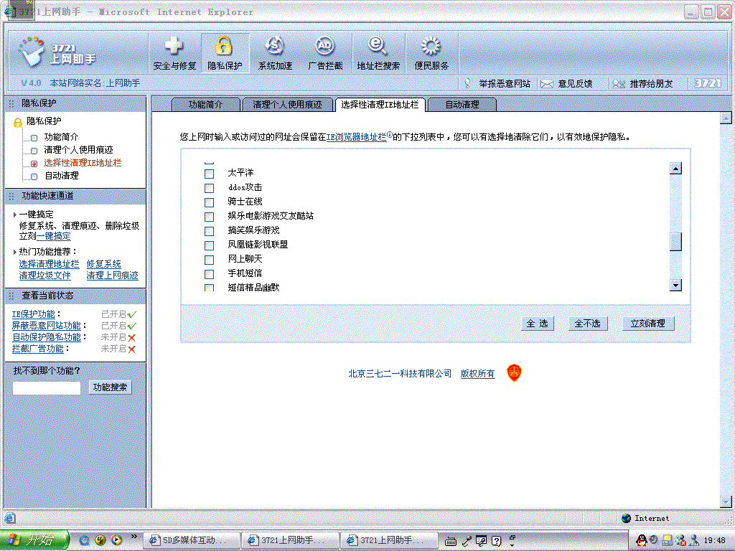This screenshot has height=551, width=735.
Task: Check the 短信精品幽默 checkbox
Action: (209, 287)
